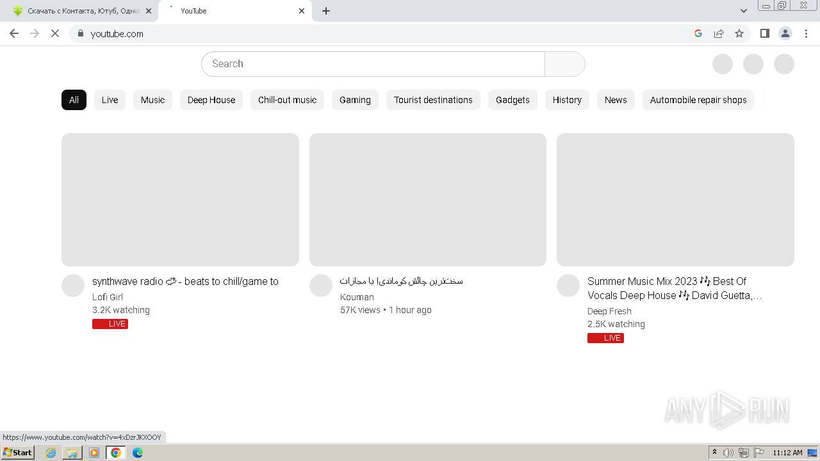Select the Gaming filter chip

355,100
